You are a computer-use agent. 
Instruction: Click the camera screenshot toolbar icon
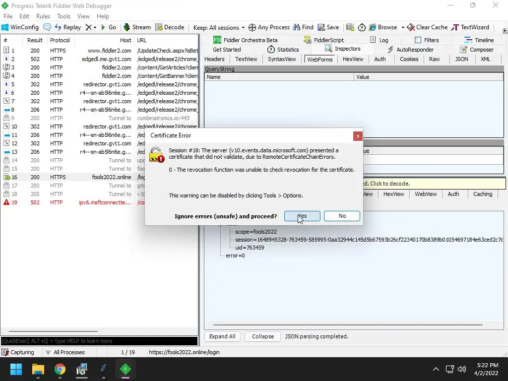coord(350,27)
